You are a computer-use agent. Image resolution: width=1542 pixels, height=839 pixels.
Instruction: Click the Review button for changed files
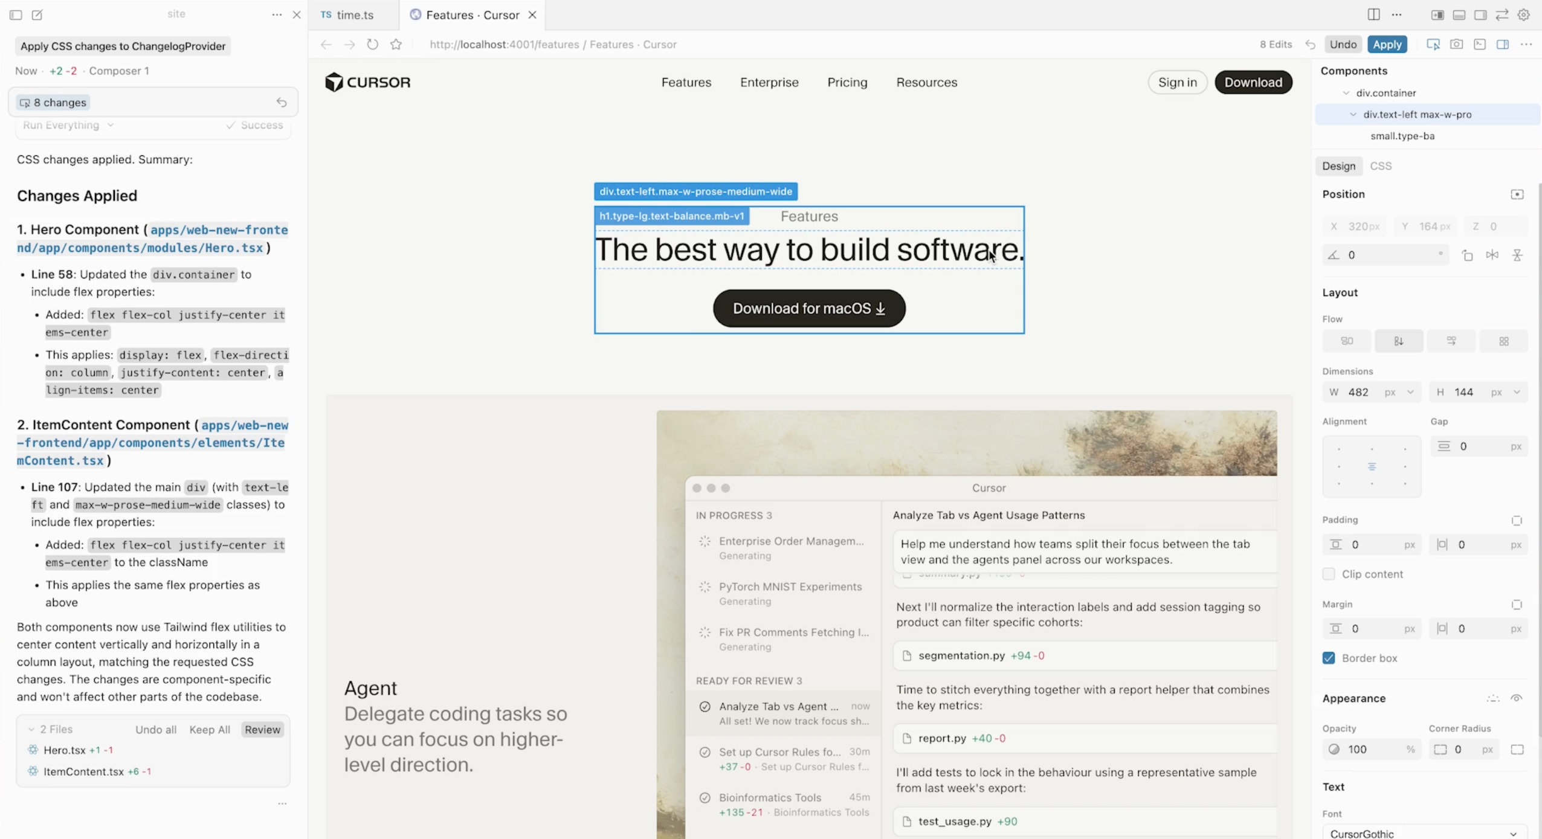click(262, 729)
